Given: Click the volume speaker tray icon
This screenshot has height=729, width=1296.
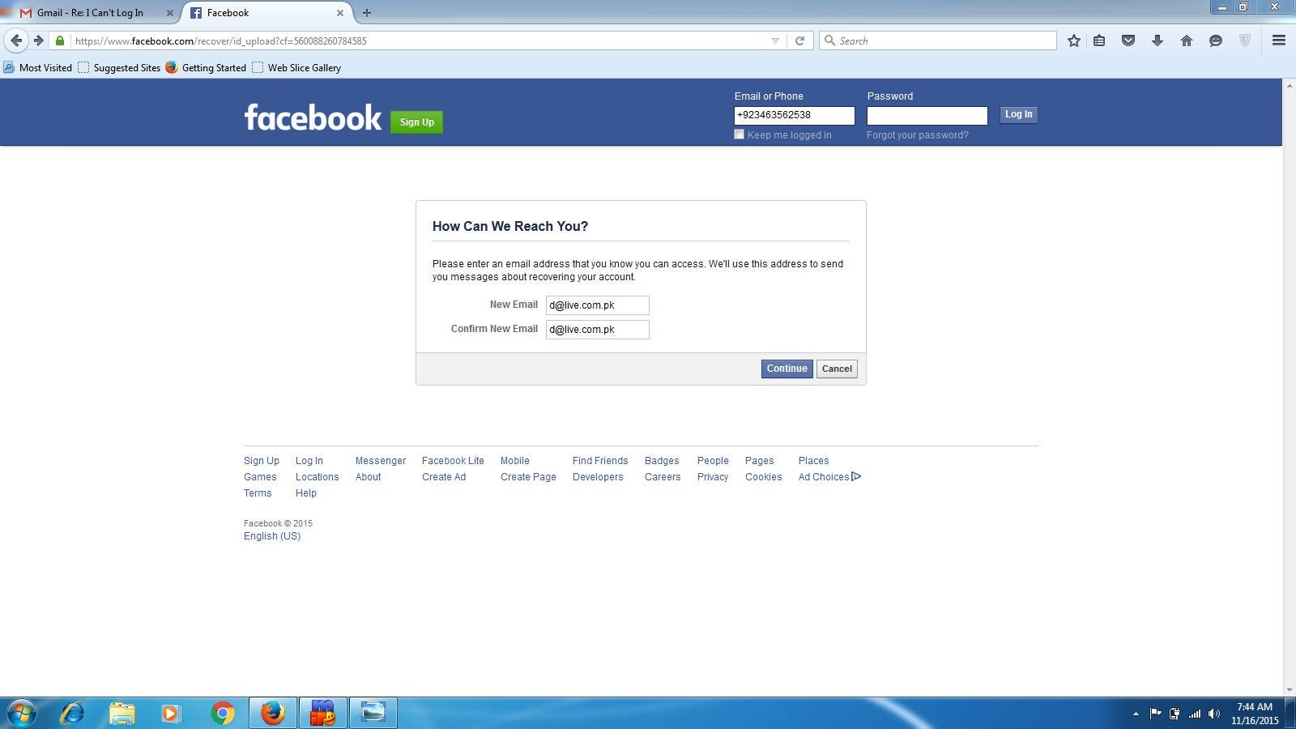Looking at the screenshot, I should 1213,714.
